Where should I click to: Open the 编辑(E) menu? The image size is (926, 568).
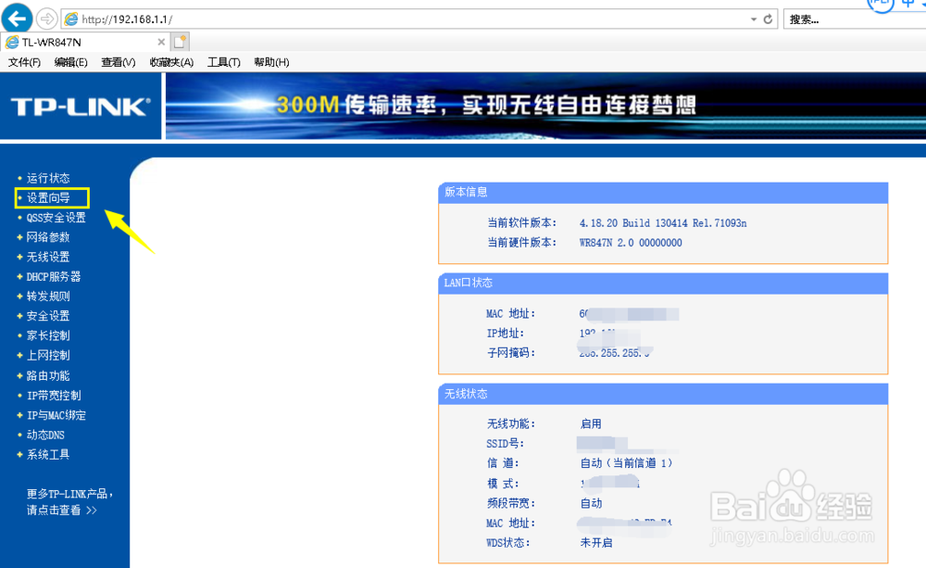click(71, 62)
